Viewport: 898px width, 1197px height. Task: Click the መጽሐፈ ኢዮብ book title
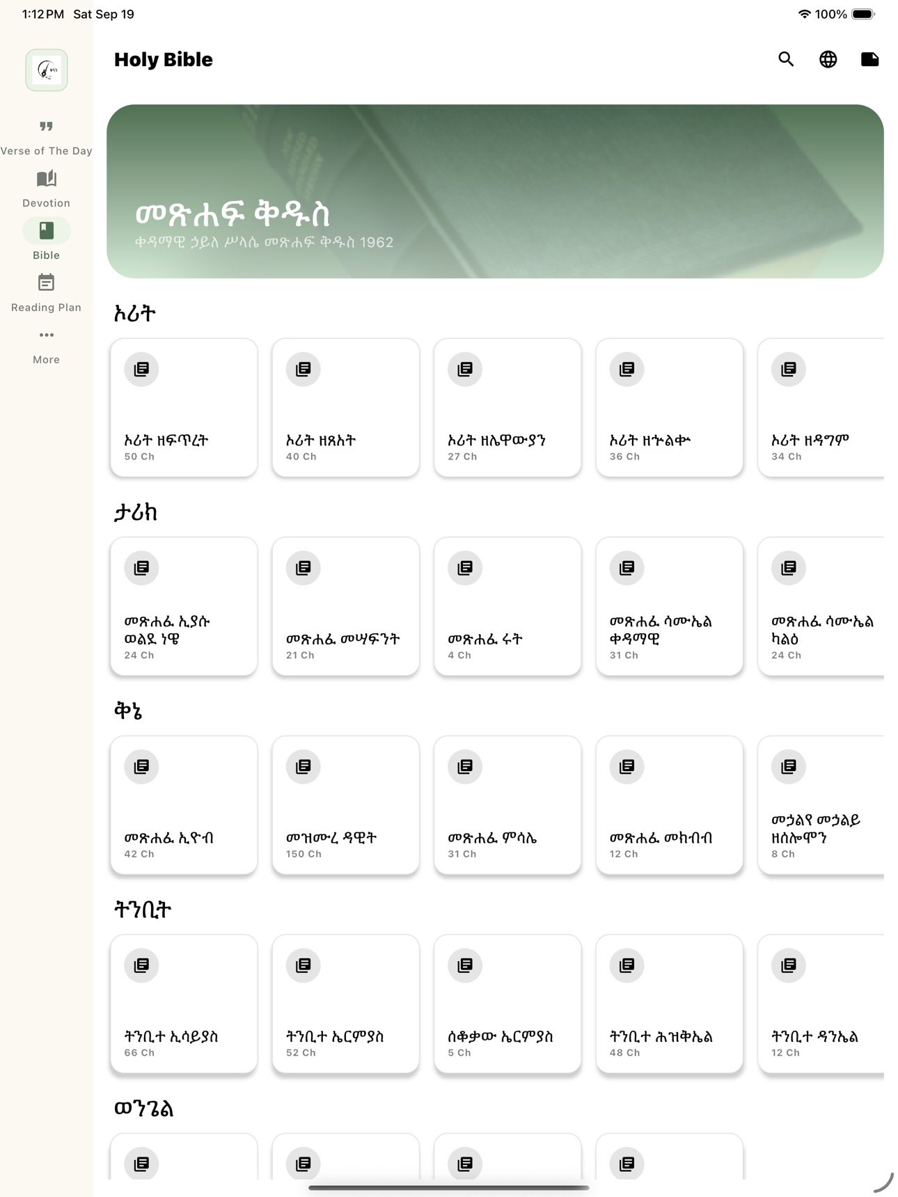coord(169,838)
